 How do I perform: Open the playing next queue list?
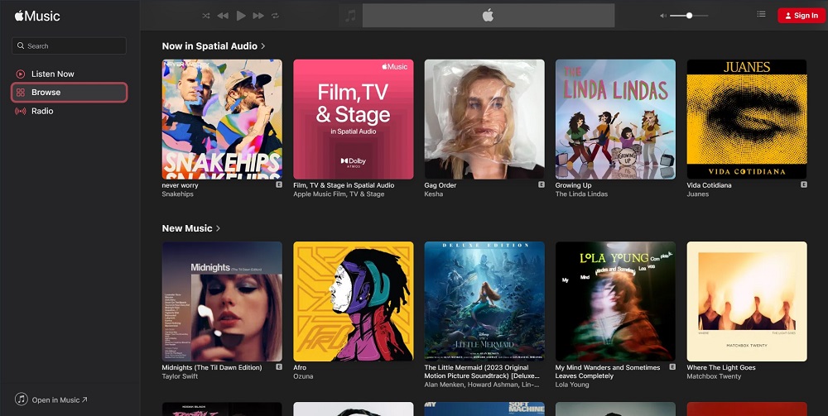click(x=761, y=14)
